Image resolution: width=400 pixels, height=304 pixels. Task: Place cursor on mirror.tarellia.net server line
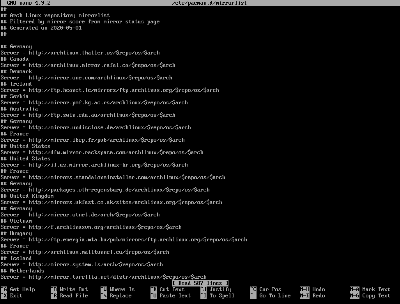[x=104, y=277]
